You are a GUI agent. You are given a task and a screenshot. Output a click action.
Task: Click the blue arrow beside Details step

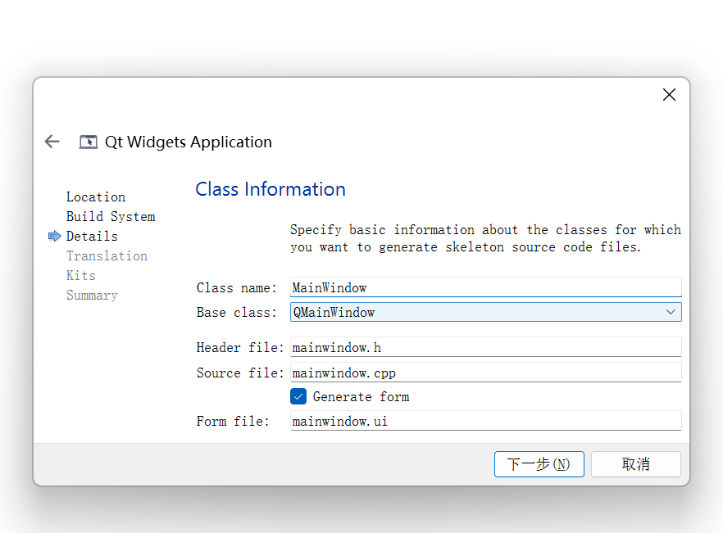(x=54, y=237)
